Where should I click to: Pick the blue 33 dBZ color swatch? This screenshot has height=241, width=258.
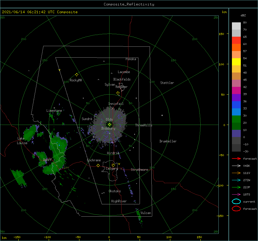[236, 105]
